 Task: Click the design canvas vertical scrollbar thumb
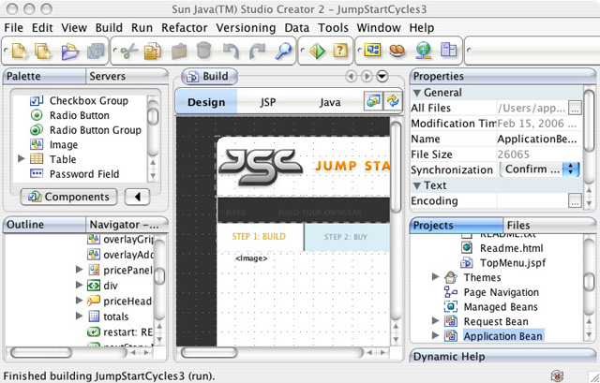[x=396, y=167]
